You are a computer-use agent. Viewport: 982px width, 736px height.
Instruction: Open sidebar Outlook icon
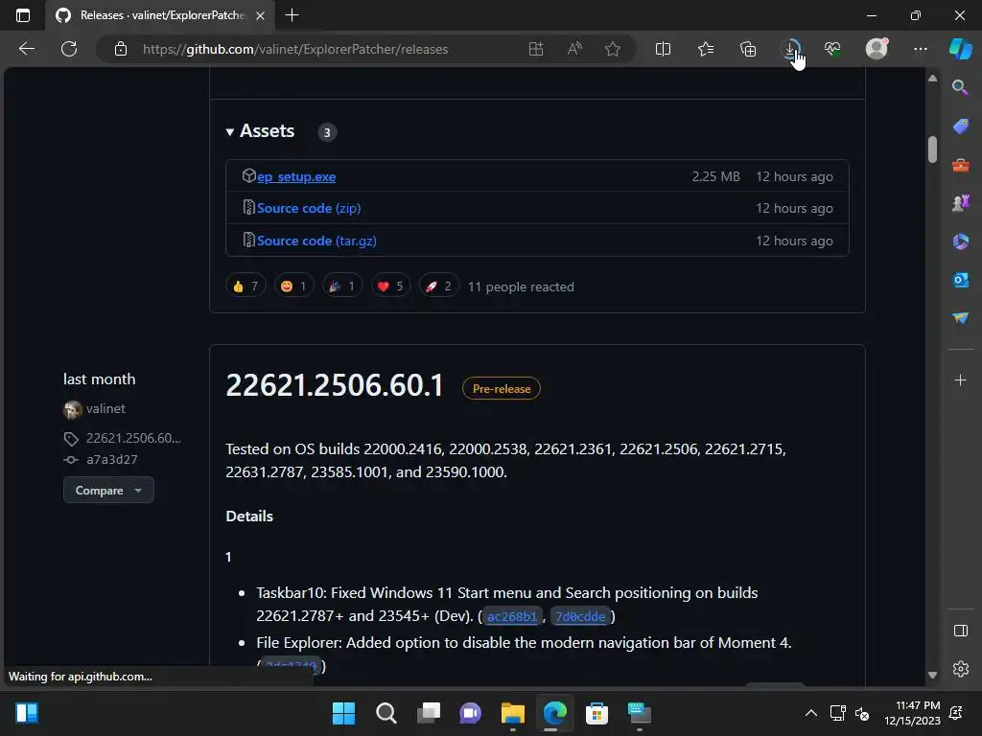[960, 280]
